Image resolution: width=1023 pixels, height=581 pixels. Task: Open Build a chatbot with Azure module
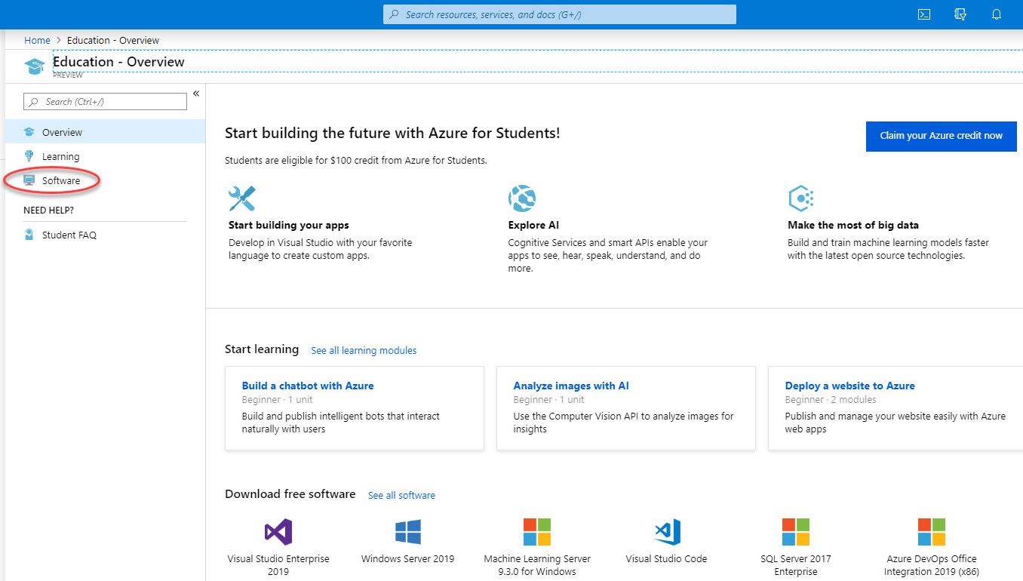point(308,386)
